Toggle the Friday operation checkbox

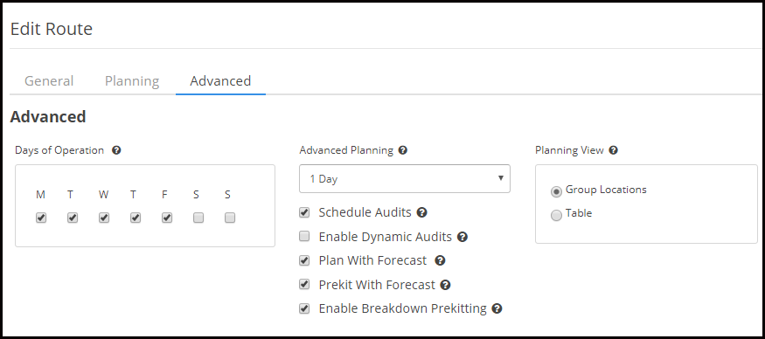coord(167,218)
